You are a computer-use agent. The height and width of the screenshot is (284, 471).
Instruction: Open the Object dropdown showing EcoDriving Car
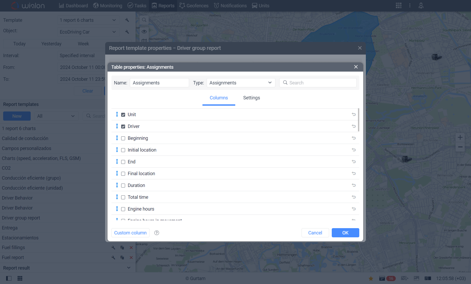point(88,32)
